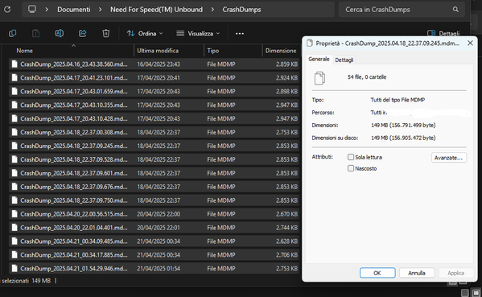Open the three-dots more options menu
Viewport: 482px width, 297px height.
pyautogui.click(x=240, y=34)
